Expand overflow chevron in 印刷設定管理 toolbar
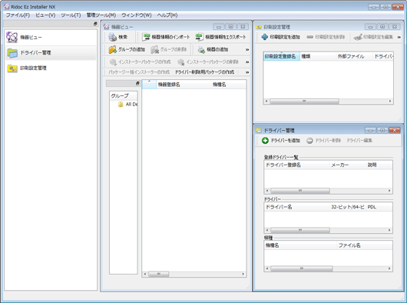The image size is (407, 303). (x=399, y=37)
